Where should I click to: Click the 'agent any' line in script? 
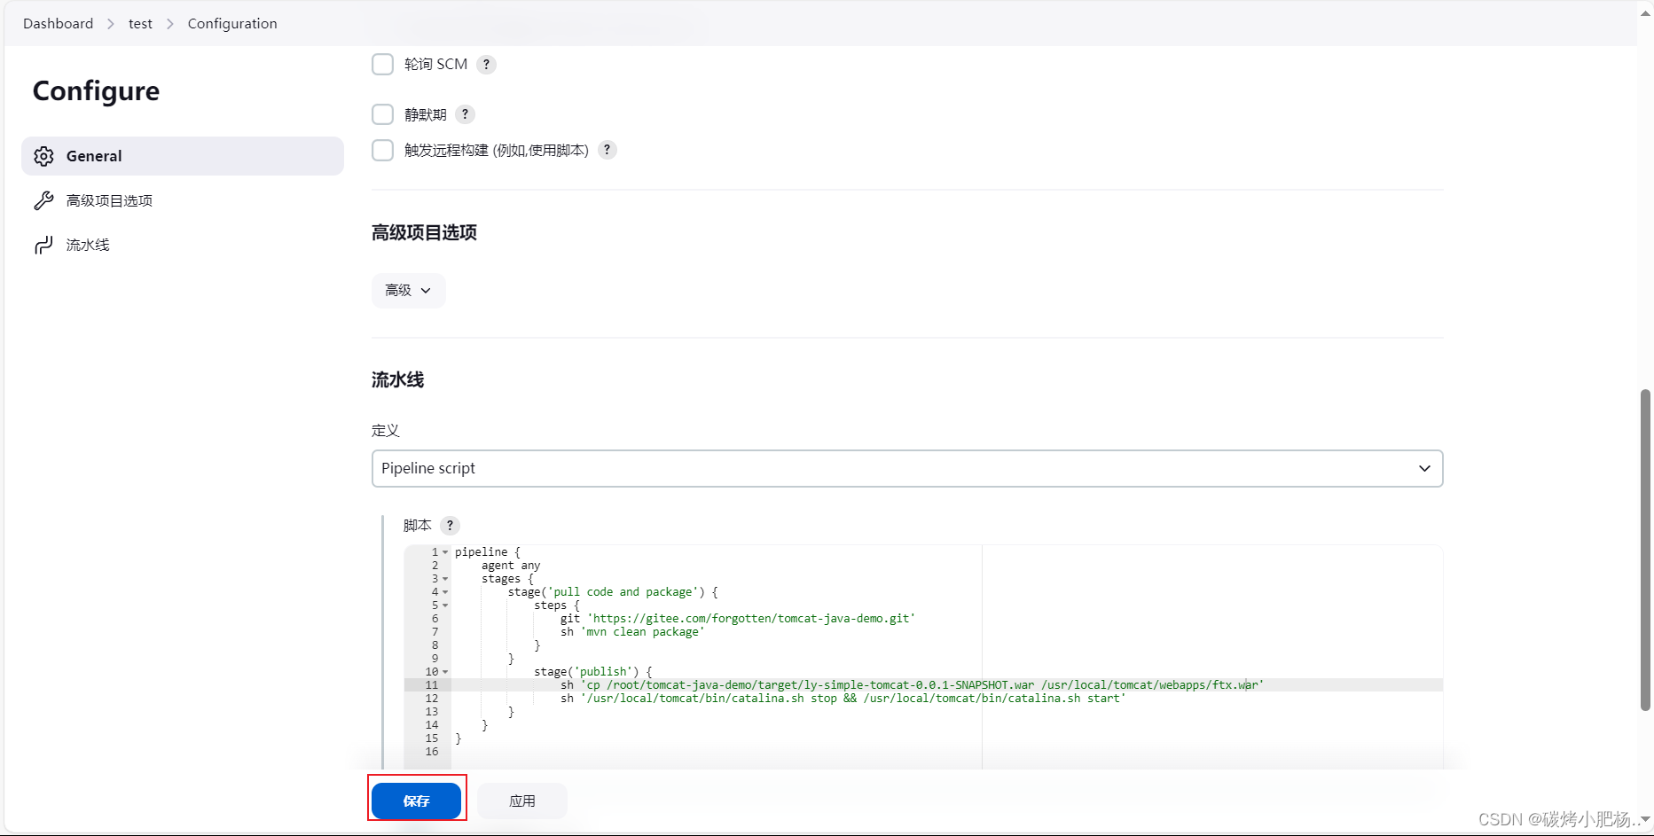511,566
